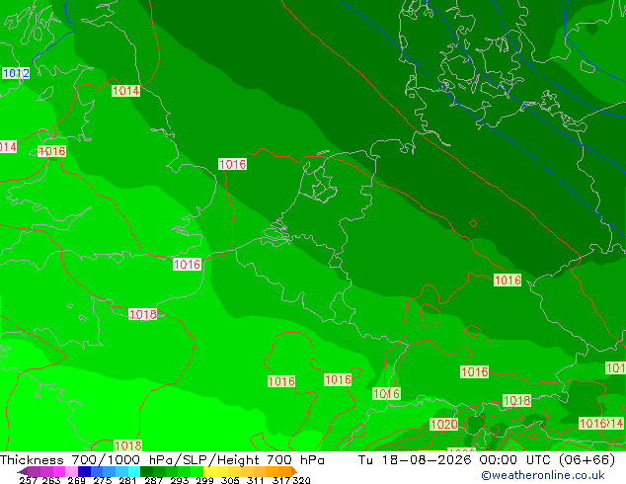626x484 pixels.
Task: Click the legend value 293
Action: click(180, 480)
